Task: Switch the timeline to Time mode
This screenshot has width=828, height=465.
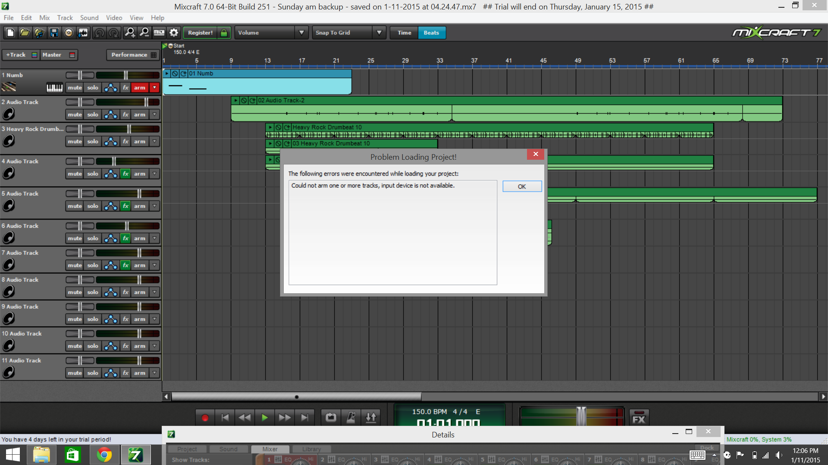Action: [x=404, y=33]
